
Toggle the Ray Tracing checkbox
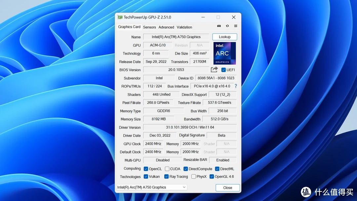tap(166, 177)
